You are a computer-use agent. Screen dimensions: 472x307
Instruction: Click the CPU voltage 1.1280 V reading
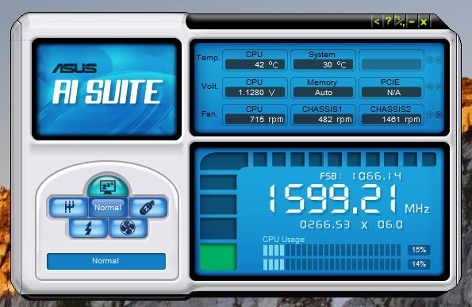(x=255, y=92)
